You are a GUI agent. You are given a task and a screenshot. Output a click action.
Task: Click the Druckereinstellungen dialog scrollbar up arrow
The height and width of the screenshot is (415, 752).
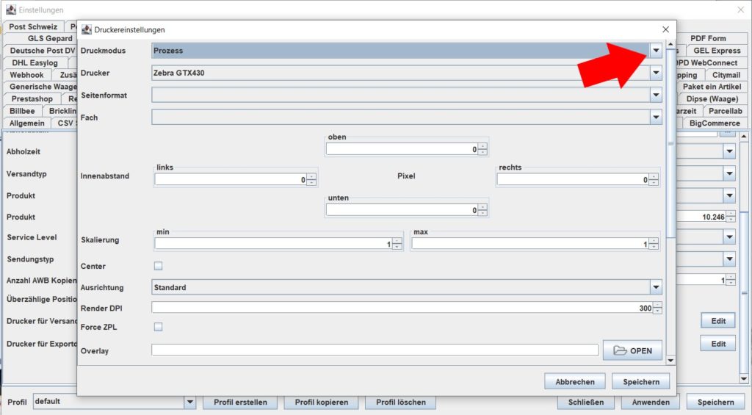tap(670, 44)
